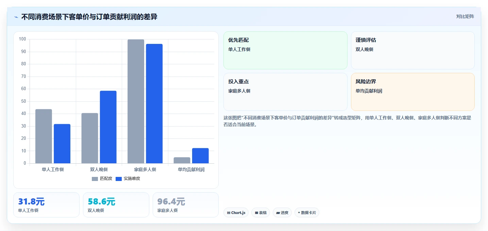The width and height of the screenshot is (488, 231).
Task: Toggle the 实施难度 legend item
Action: 128,179
